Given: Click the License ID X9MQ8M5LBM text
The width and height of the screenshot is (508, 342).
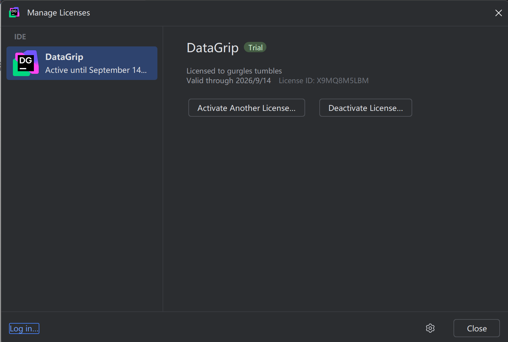Looking at the screenshot, I should pyautogui.click(x=324, y=81).
